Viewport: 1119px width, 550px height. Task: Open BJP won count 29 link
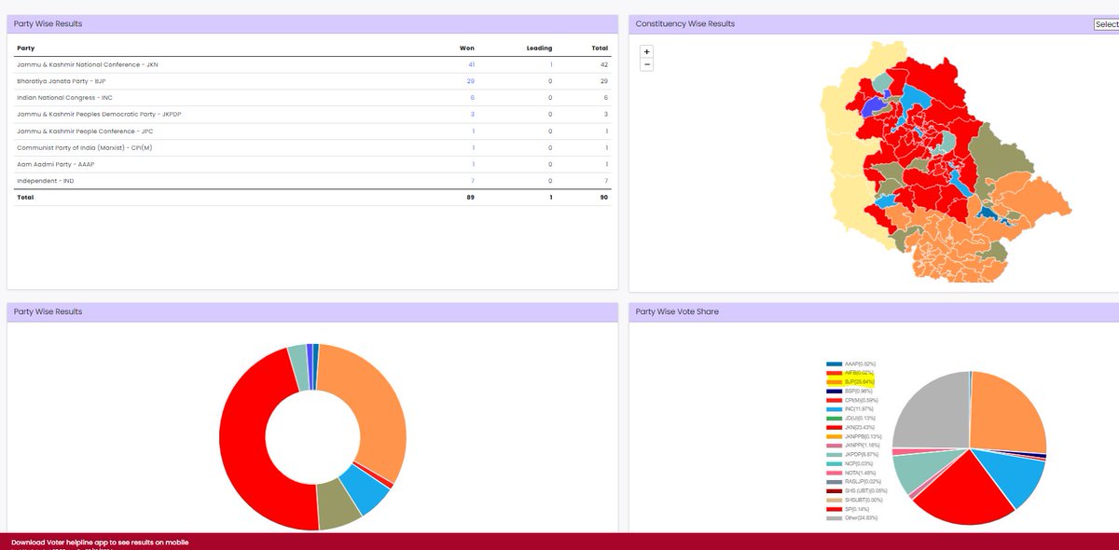coord(472,81)
